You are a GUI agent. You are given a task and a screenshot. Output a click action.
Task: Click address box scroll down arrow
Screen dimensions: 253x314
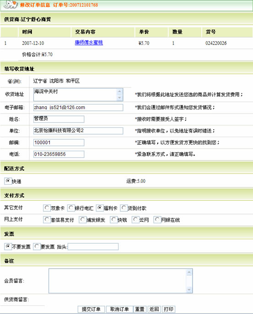pyautogui.click(x=119, y=98)
